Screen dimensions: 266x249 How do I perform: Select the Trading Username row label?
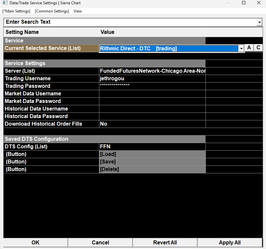click(x=28, y=78)
